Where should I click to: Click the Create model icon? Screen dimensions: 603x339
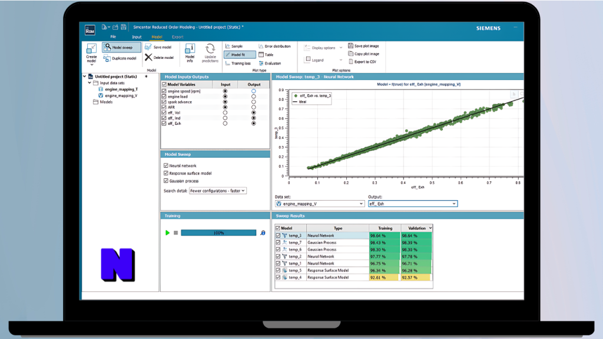(x=91, y=48)
